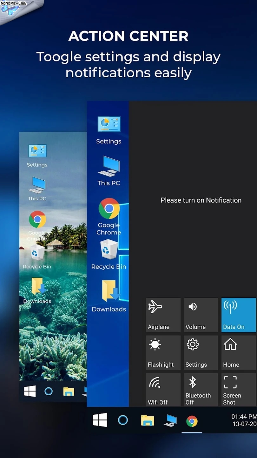
Task: Take a Screen Shot via tile
Action: (x=239, y=390)
